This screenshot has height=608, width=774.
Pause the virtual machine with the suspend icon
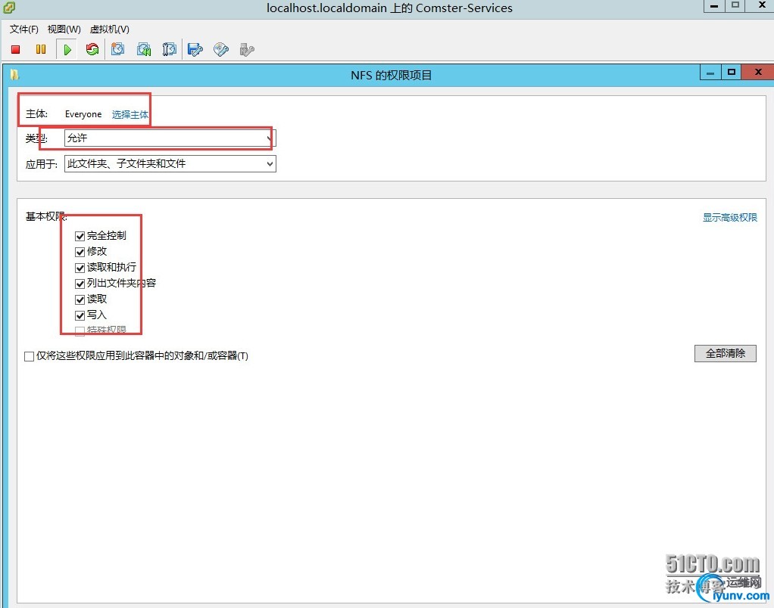pyautogui.click(x=41, y=49)
